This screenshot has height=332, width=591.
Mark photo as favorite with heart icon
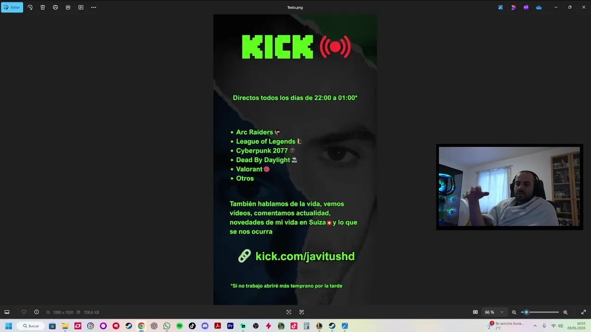(x=24, y=312)
